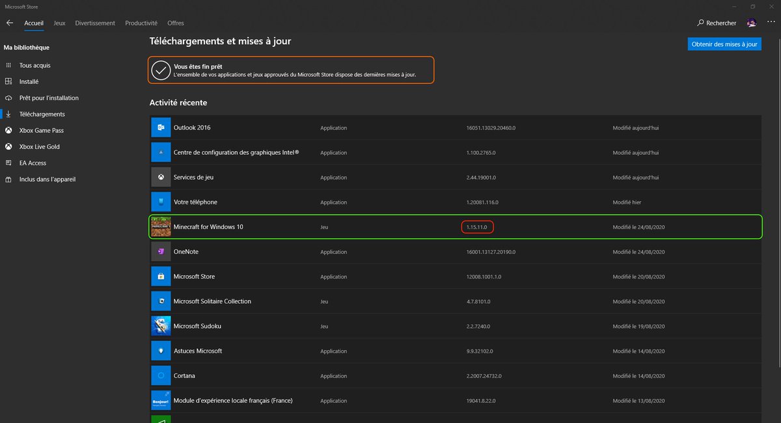Click the Intel graphics center app icon
The width and height of the screenshot is (781, 423).
[161, 152]
